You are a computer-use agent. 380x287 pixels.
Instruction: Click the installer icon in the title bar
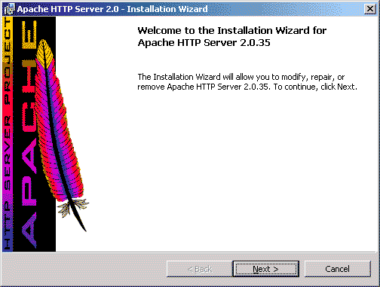pyautogui.click(x=10, y=9)
